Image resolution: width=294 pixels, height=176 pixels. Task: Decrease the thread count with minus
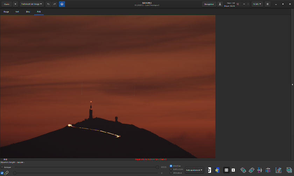point(244,4)
